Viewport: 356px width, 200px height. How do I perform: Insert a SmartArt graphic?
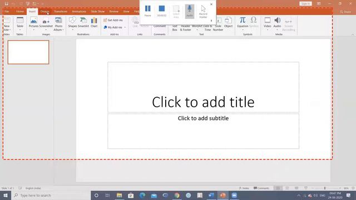(83, 22)
